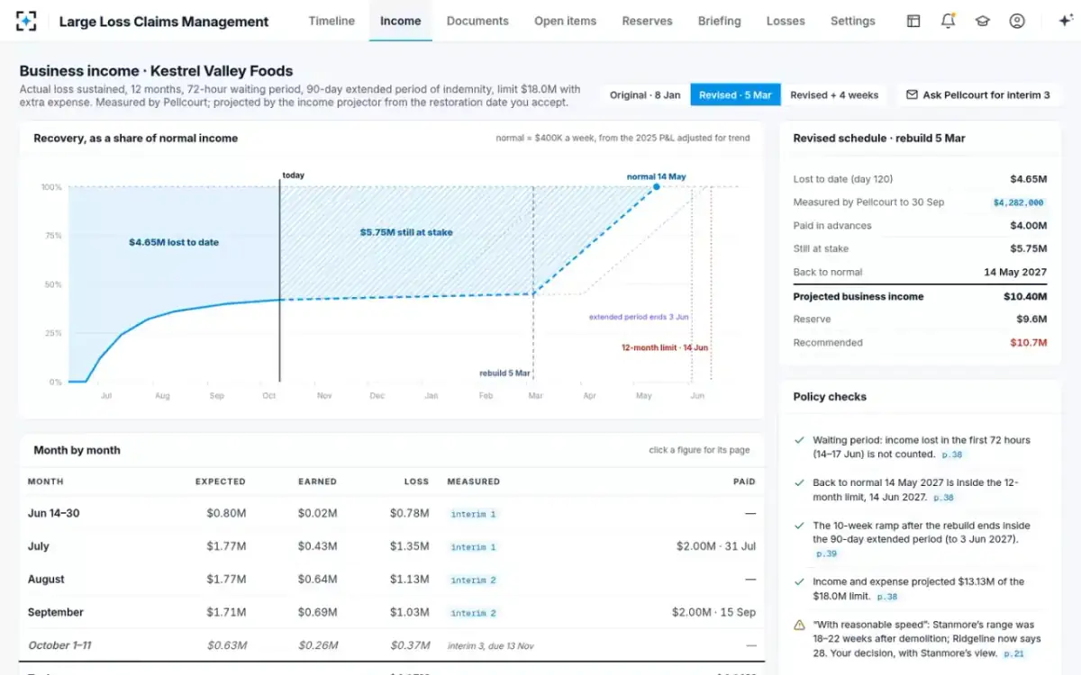Select the Revised + 4 weeks scenario
1081x675 pixels.
[834, 94]
